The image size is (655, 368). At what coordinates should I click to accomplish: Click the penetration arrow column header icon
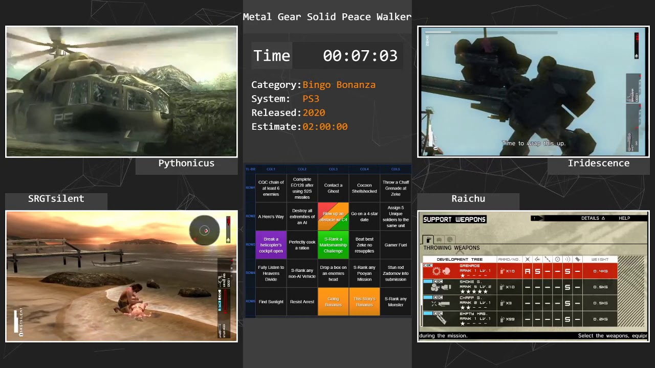(537, 259)
